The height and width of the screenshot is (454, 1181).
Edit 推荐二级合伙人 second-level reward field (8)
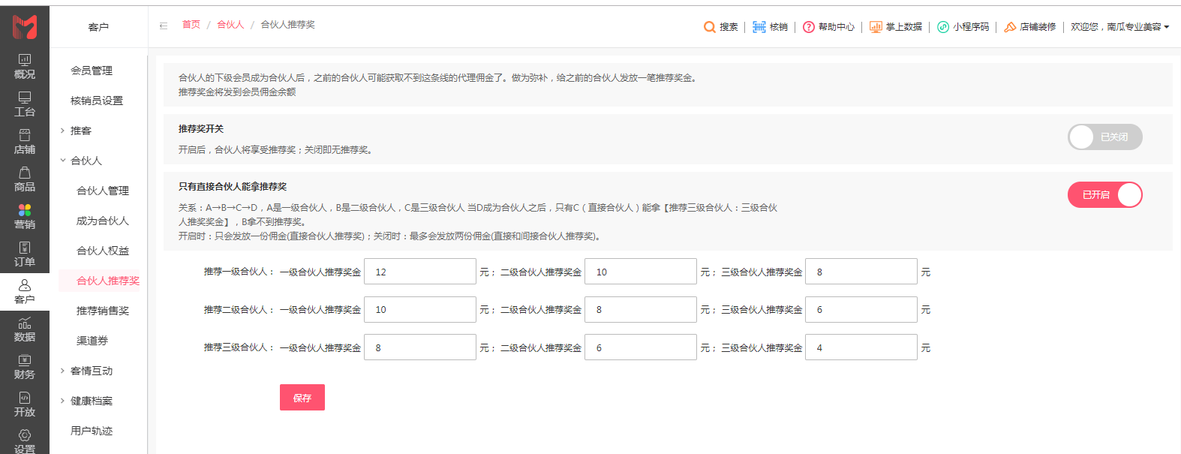641,309
